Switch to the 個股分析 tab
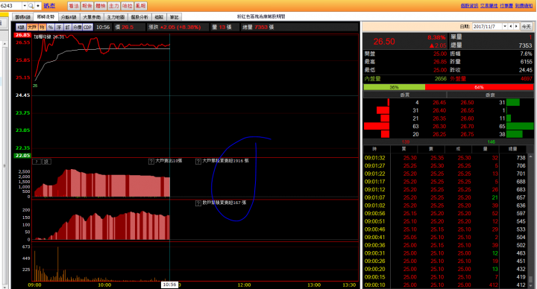 point(139,17)
